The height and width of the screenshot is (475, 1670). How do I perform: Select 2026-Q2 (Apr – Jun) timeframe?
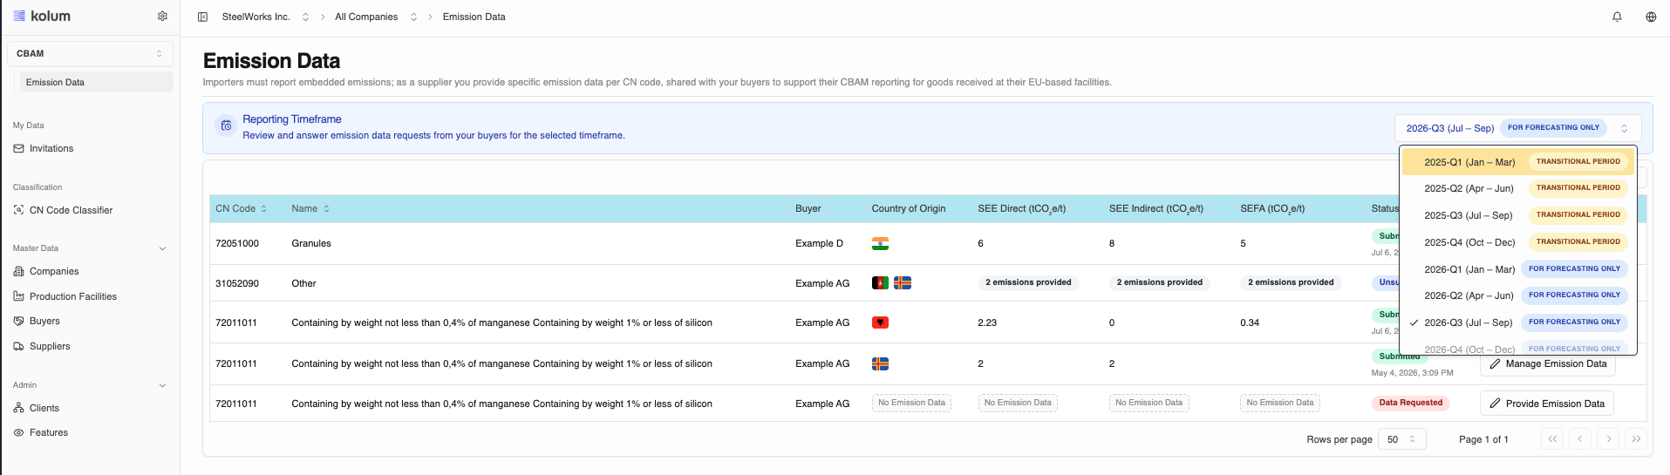(1518, 295)
